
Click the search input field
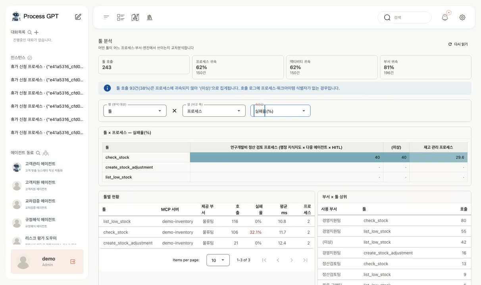(x=404, y=17)
